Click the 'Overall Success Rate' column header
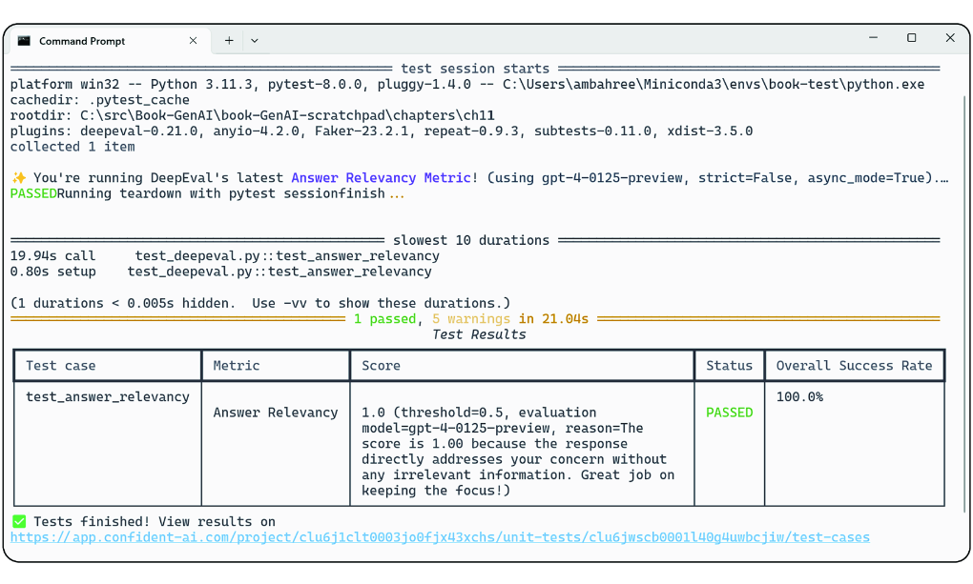973x584 pixels. (854, 366)
